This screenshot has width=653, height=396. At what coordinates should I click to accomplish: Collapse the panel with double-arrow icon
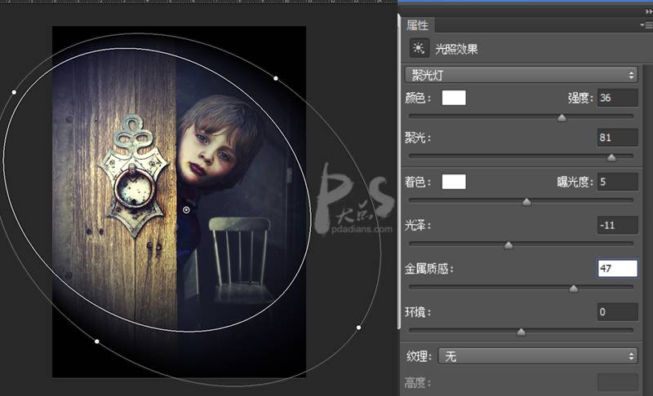[648, 11]
